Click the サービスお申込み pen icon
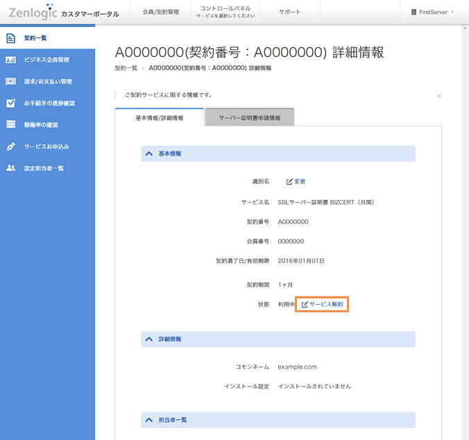Image resolution: width=469 pixels, height=440 pixels. (x=10, y=146)
